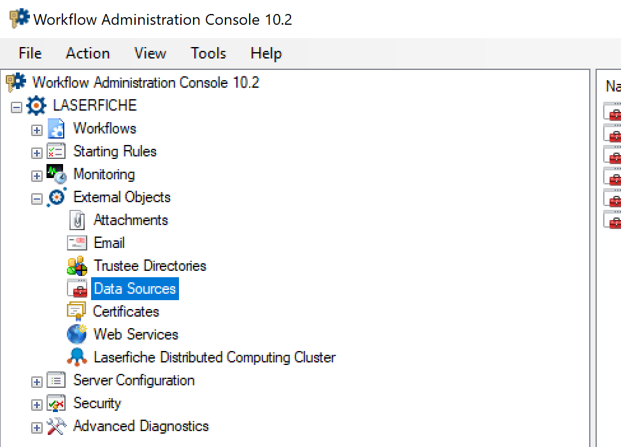This screenshot has height=447, width=621.
Task: Collapse the LASERFICHE server node
Action: 16,107
